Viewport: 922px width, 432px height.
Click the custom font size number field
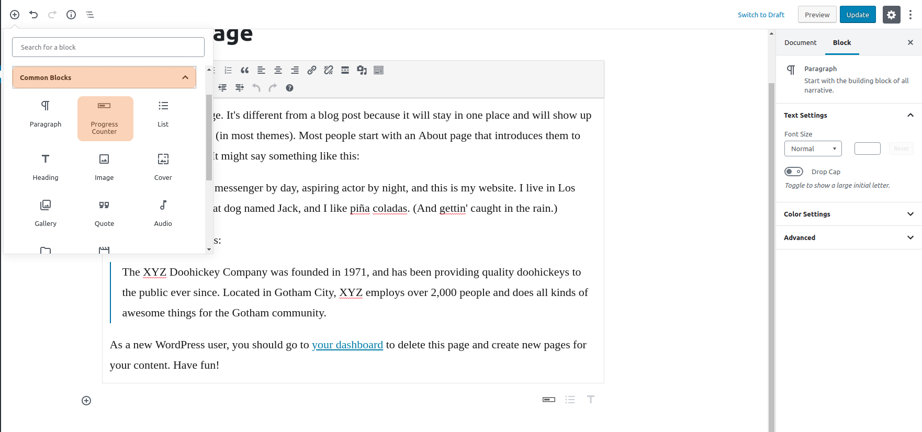pyautogui.click(x=868, y=149)
